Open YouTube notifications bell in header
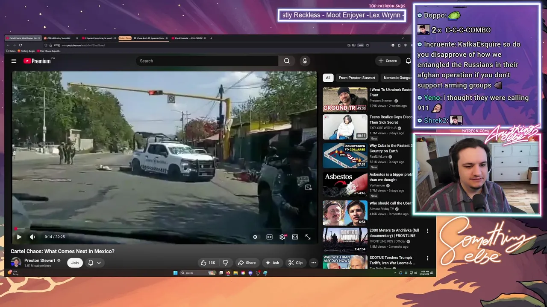The width and height of the screenshot is (547, 307). click(x=408, y=61)
